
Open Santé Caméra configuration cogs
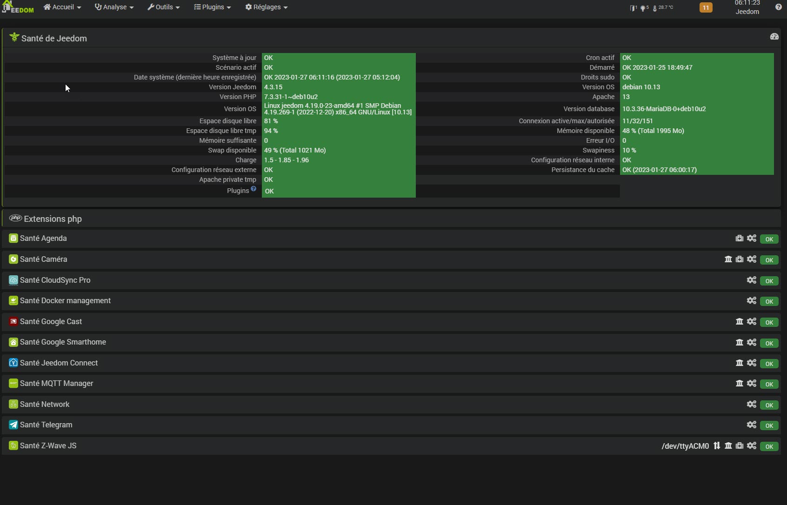(752, 259)
